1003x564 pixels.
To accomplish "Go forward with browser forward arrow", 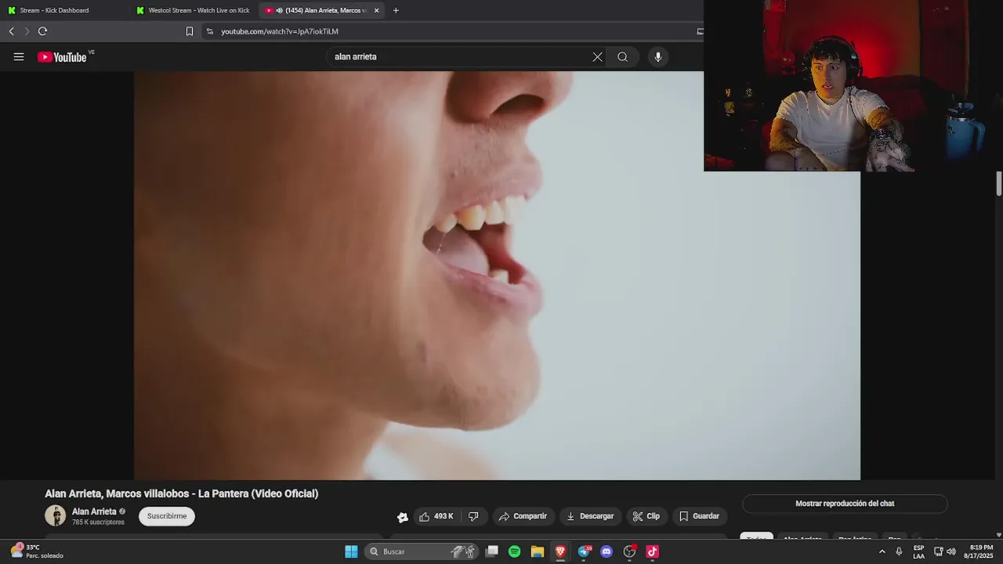I will [27, 31].
